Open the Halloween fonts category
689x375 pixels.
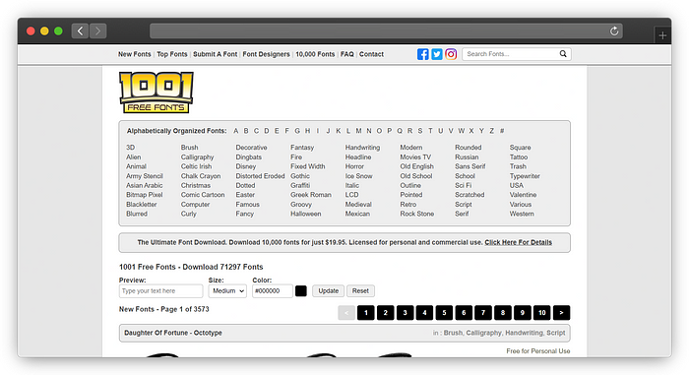click(306, 214)
